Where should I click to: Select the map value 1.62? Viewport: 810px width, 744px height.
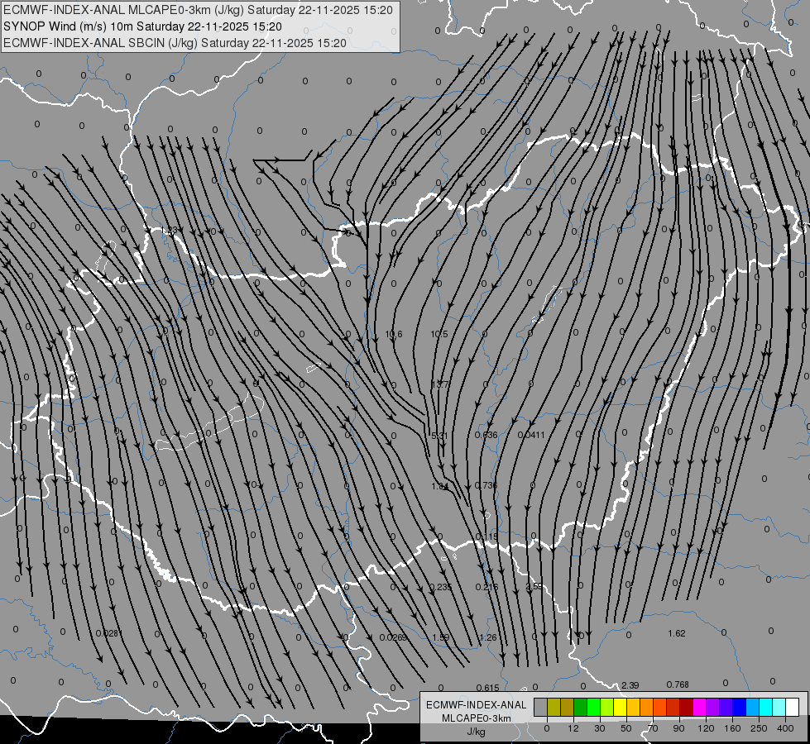(677, 633)
